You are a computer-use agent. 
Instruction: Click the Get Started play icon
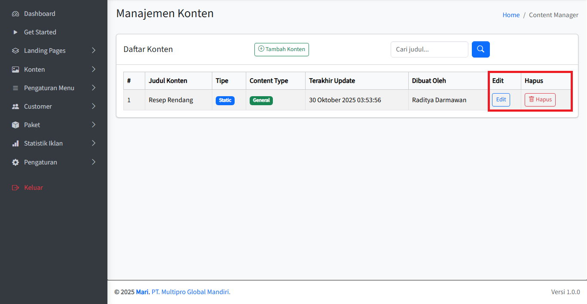click(x=15, y=32)
